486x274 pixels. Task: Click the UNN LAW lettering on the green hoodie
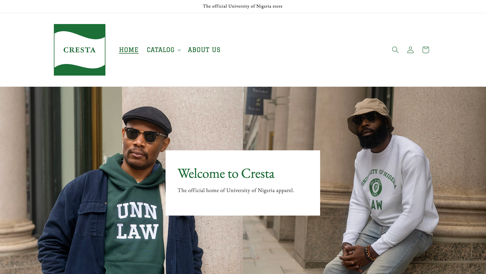pyautogui.click(x=137, y=221)
